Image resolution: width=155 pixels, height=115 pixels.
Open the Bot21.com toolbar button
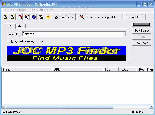64,17
